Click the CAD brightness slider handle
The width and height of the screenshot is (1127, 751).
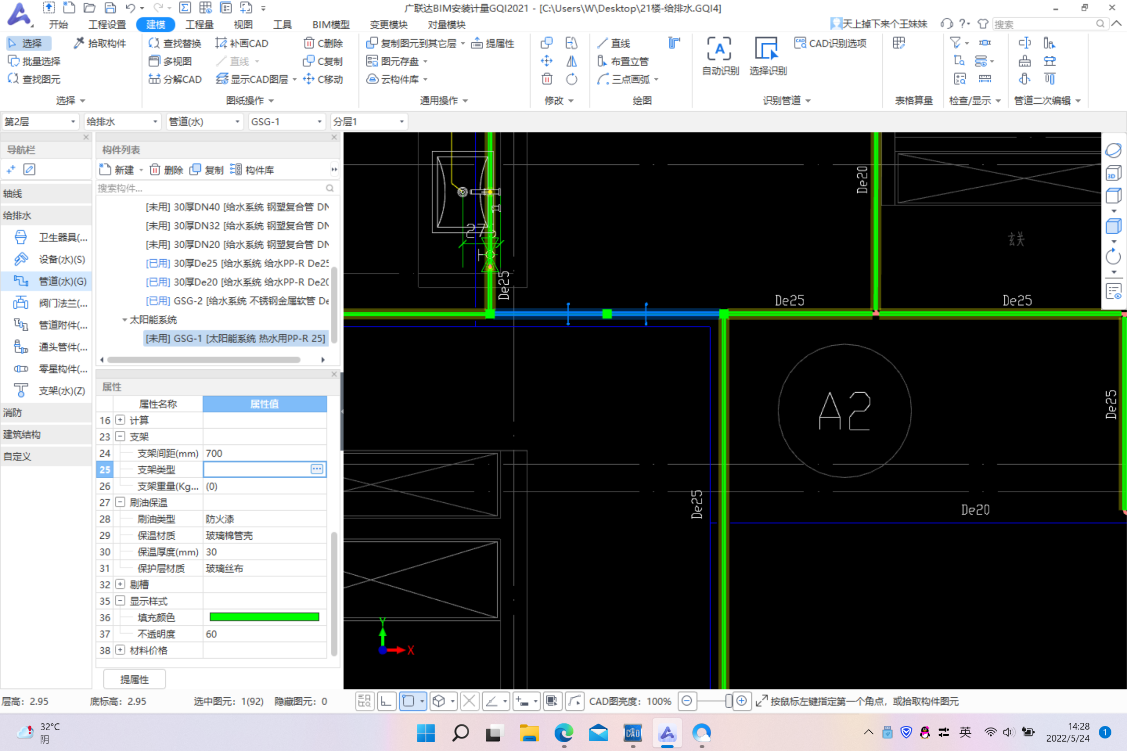[728, 701]
